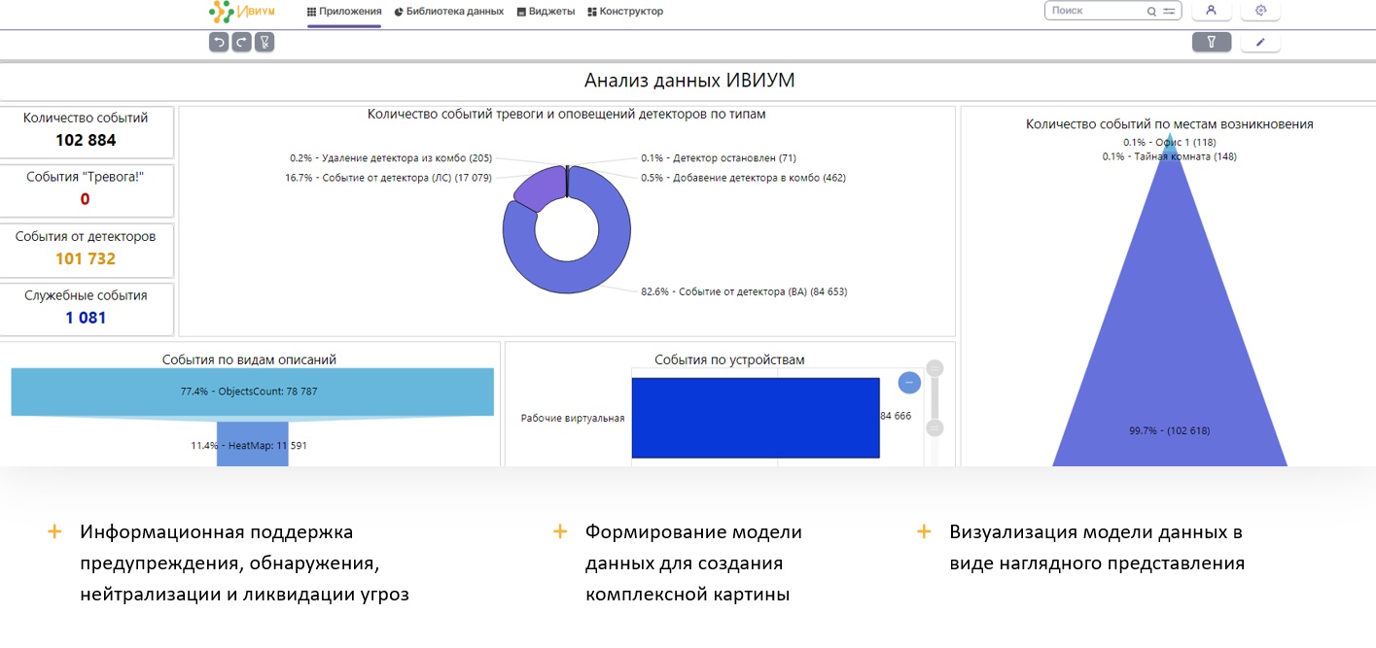Select the События от детекторов card
The height and width of the screenshot is (648, 1376).
[x=86, y=250]
